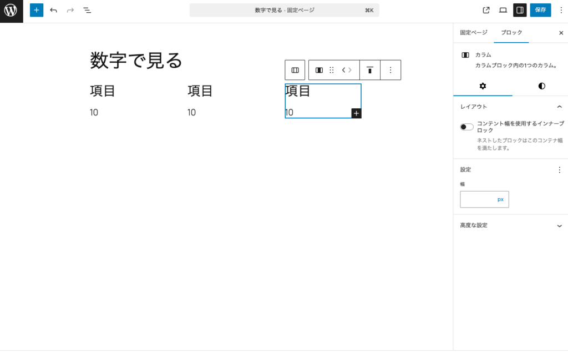Open the block inserter plus button
Image resolution: width=568 pixels, height=352 pixels.
click(36, 10)
